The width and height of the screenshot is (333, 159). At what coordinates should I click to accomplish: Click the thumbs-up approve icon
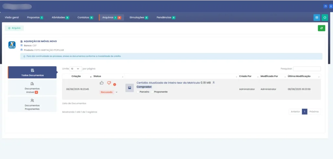[x=102, y=83]
